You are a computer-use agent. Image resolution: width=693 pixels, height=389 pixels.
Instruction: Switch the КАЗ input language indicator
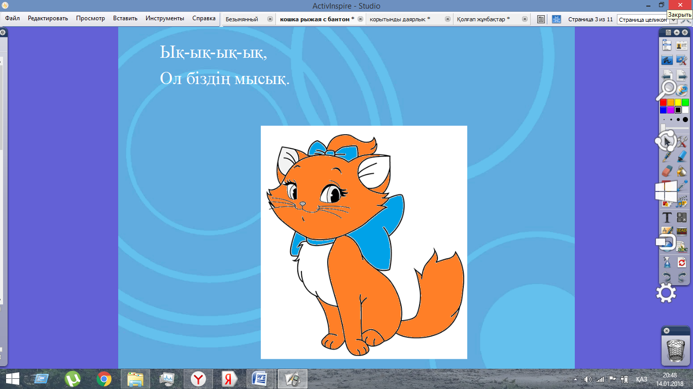[642, 379]
